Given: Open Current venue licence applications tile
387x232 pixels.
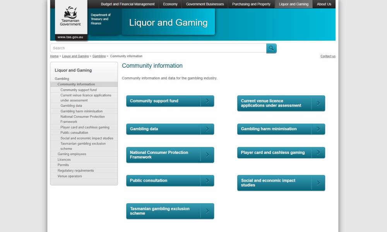Looking at the screenshot, I should pos(274,103).
